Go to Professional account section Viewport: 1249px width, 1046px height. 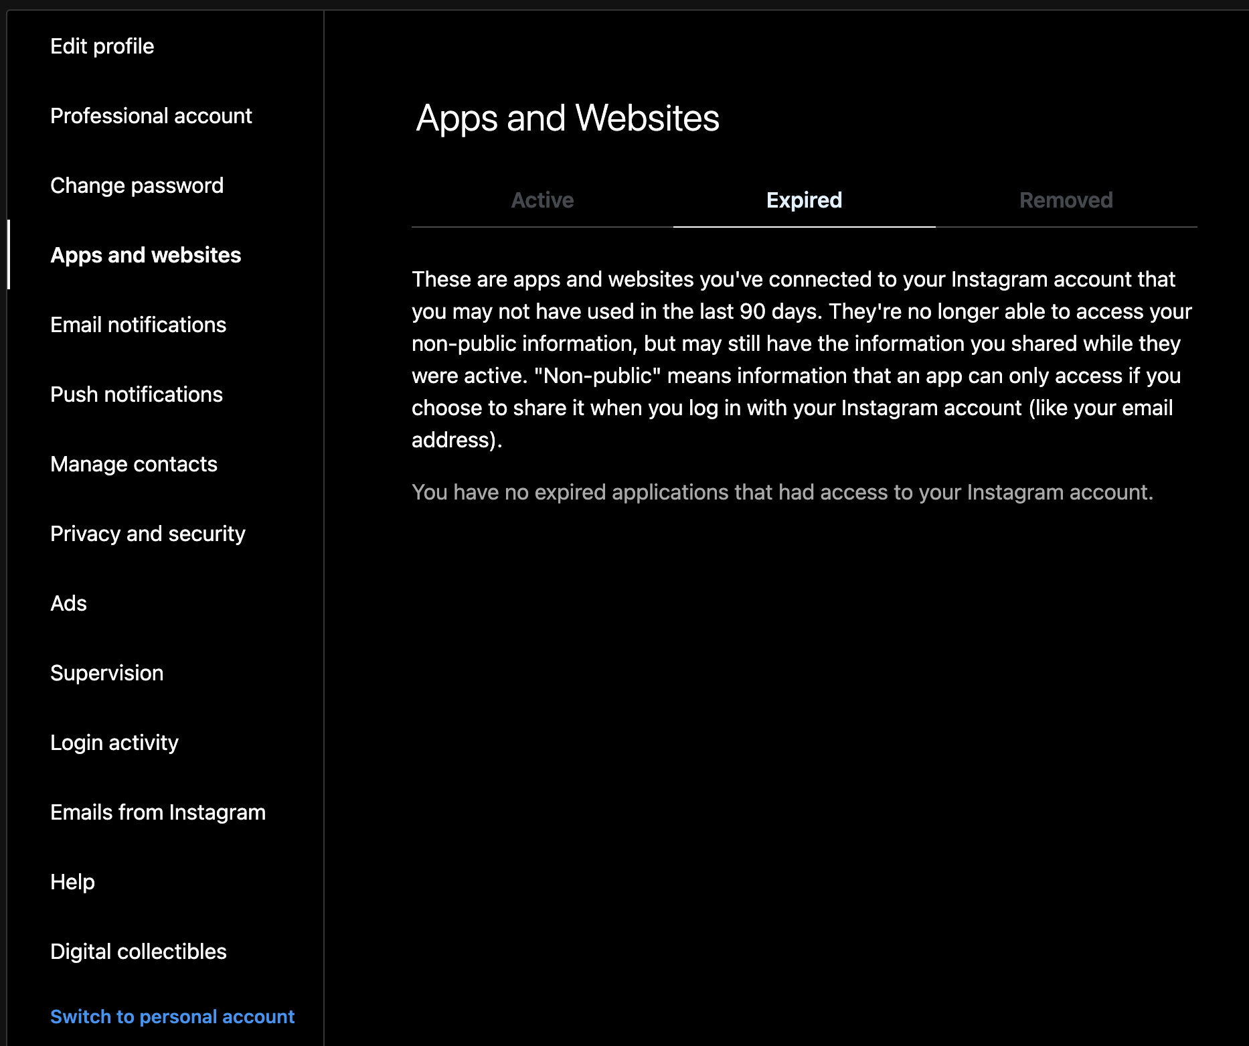(151, 116)
